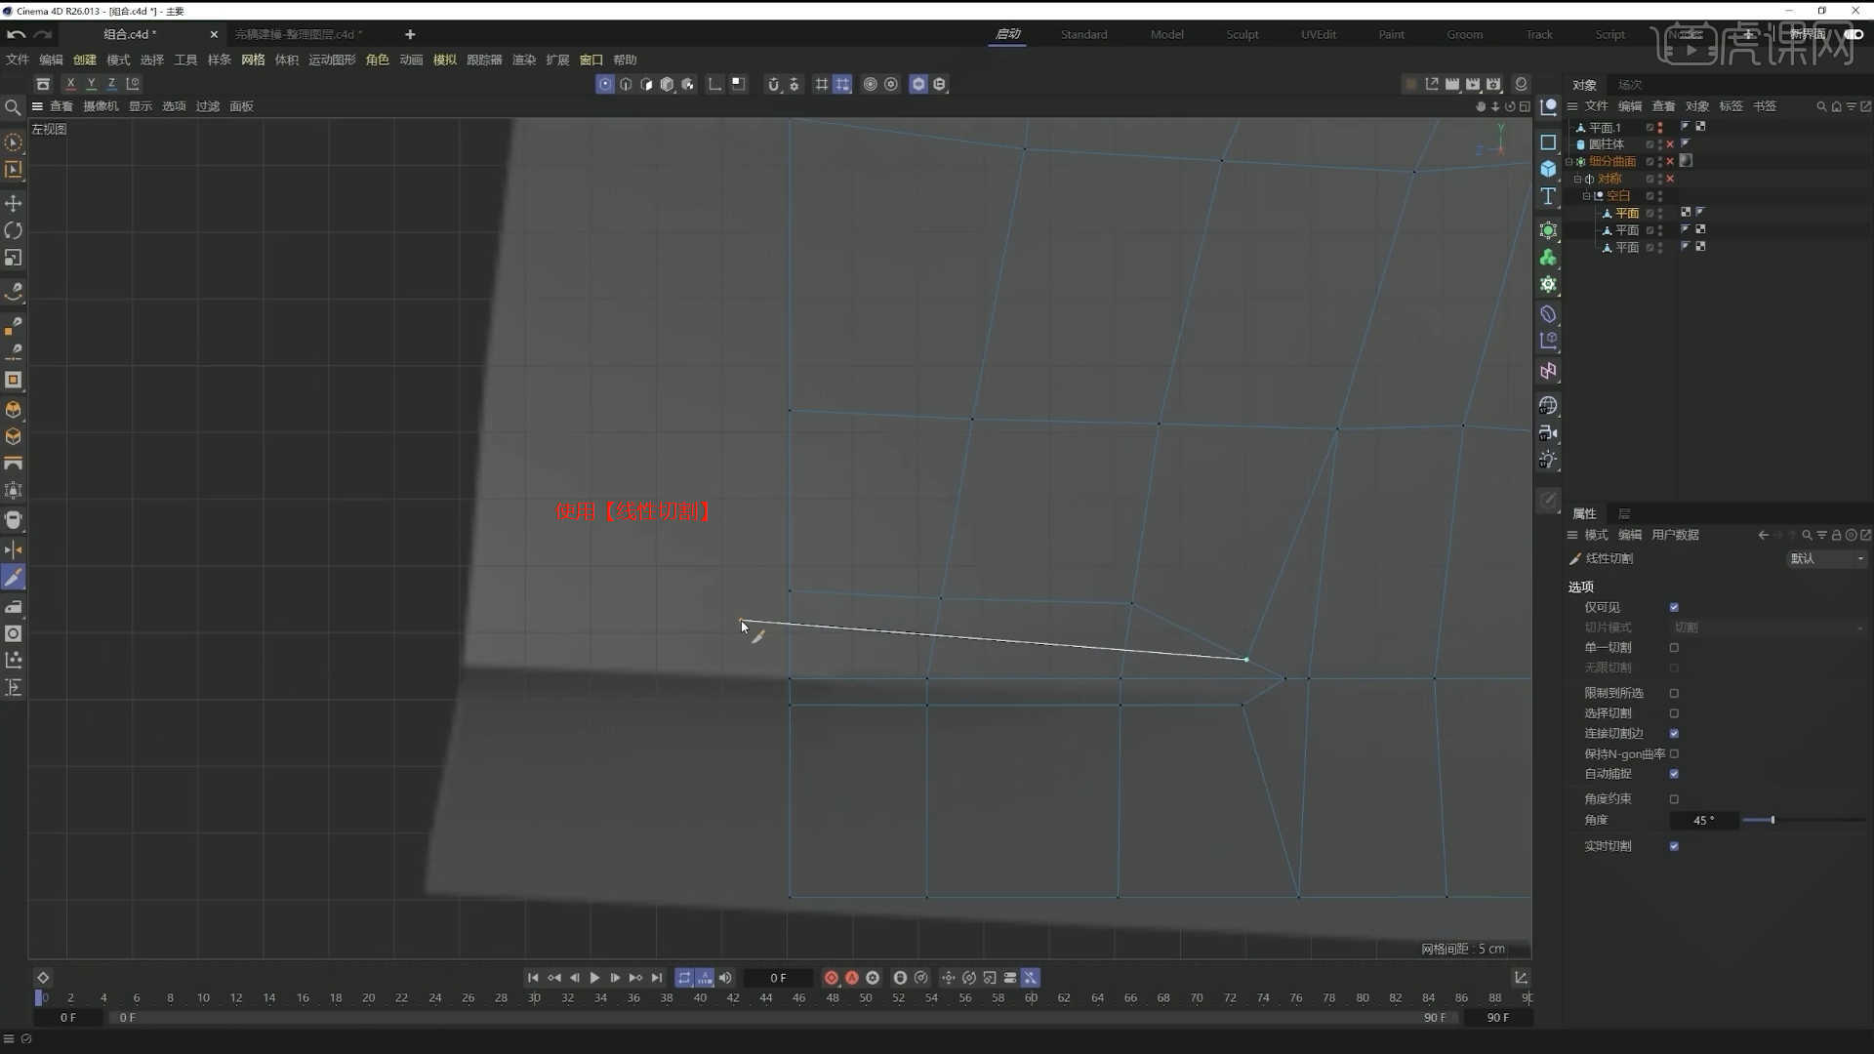The height and width of the screenshot is (1054, 1874).
Task: Open the viewport hamburger menu
Action: [37, 106]
